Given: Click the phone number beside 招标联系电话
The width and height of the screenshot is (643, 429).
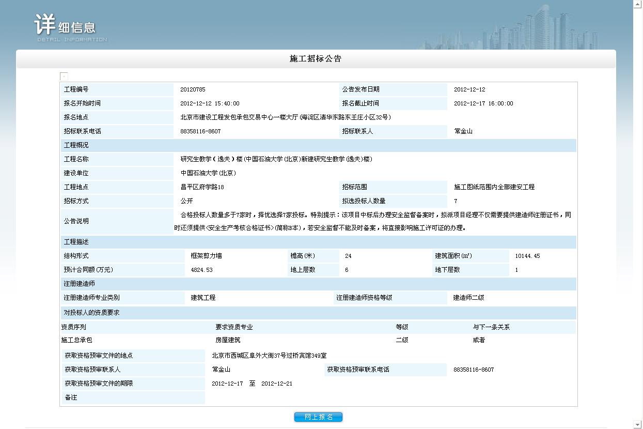Looking at the screenshot, I should pyautogui.click(x=200, y=132).
